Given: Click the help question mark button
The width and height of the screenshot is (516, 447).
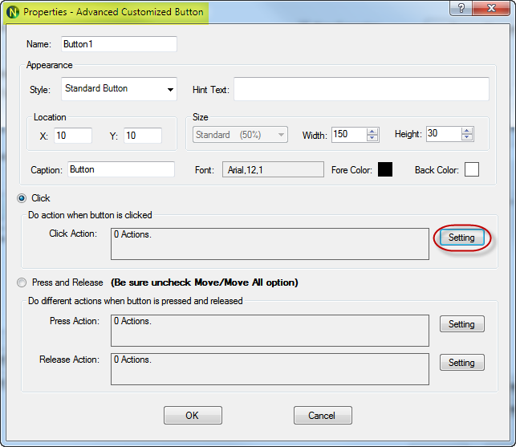Looking at the screenshot, I should (x=461, y=8).
